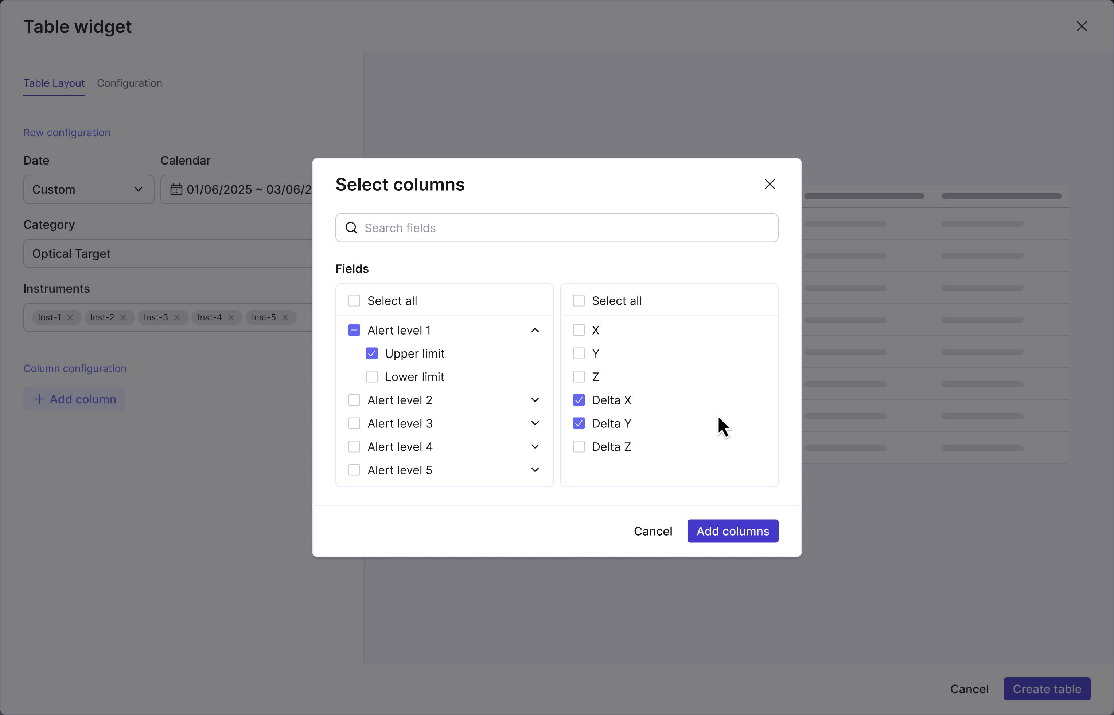
Task: Enable the Delta Z checkbox
Action: pyautogui.click(x=579, y=447)
